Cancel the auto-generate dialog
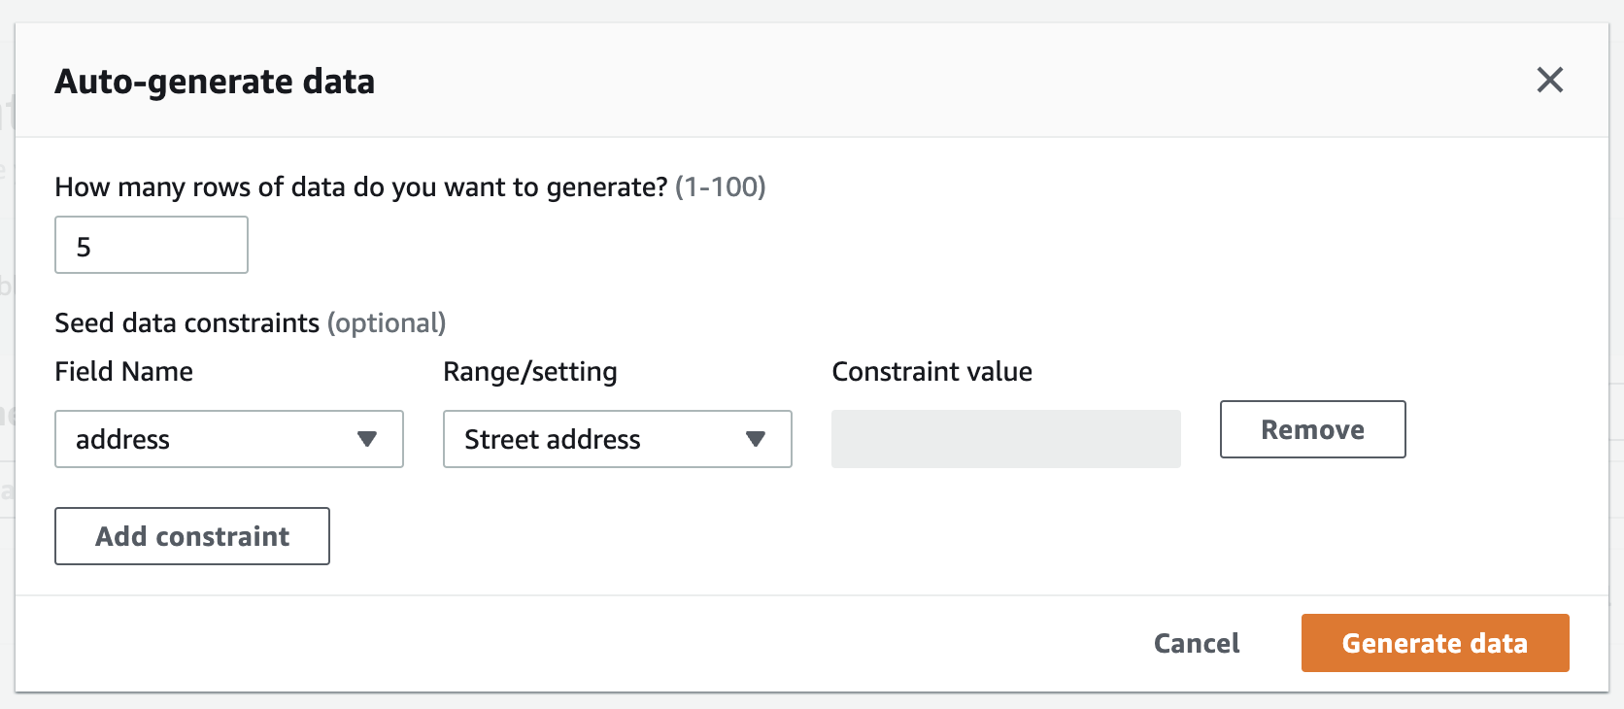1624x709 pixels. coord(1197,643)
